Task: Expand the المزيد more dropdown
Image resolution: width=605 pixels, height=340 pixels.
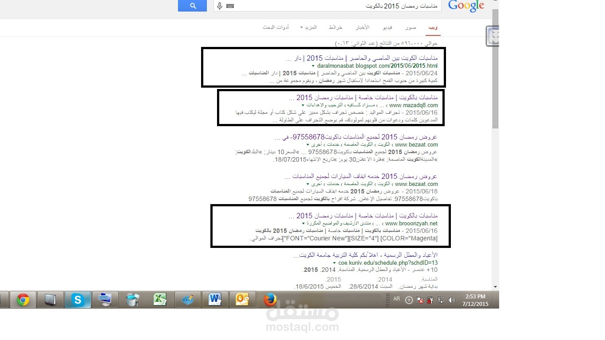Action: 308,27
